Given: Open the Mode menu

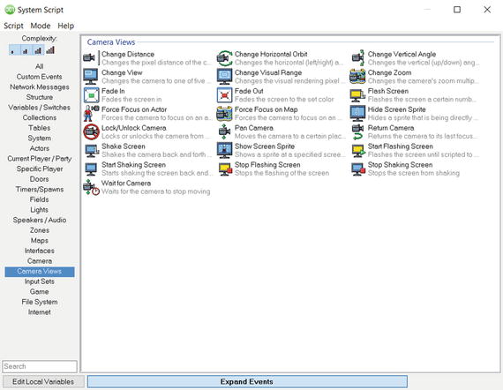Looking at the screenshot, I should [41, 26].
